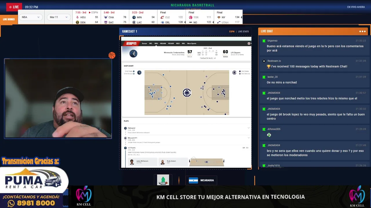Open NCAAW in ESPN nav bar
The height and width of the screenshot is (208, 371).
171,43
